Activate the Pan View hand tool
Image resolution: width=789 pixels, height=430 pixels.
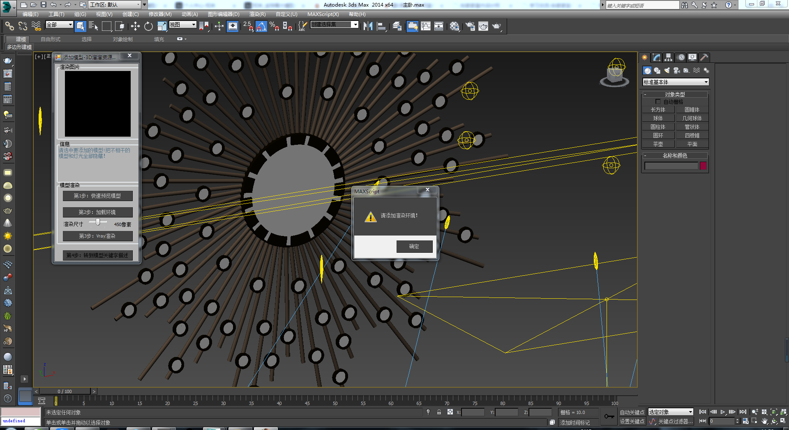coord(764,421)
